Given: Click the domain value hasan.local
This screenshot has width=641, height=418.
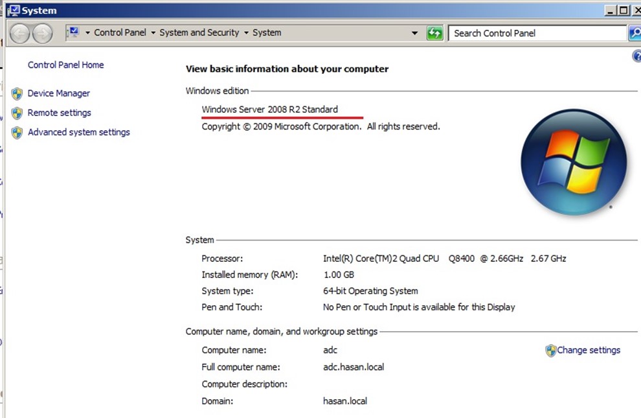Looking at the screenshot, I should tap(345, 401).
